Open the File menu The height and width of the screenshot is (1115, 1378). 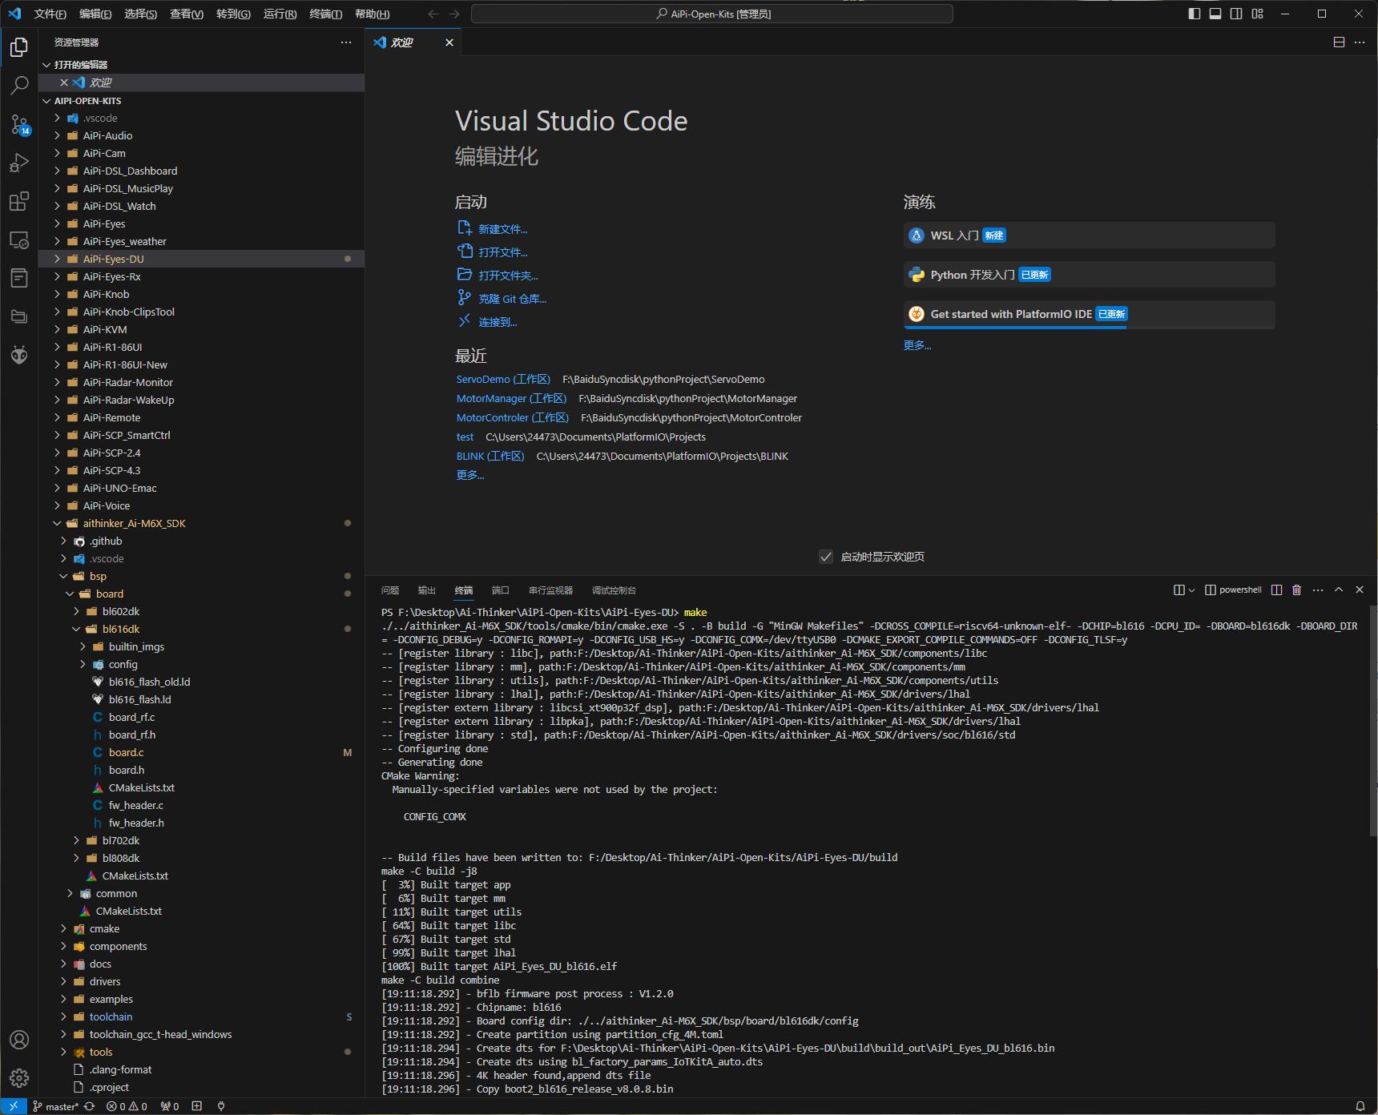point(50,14)
